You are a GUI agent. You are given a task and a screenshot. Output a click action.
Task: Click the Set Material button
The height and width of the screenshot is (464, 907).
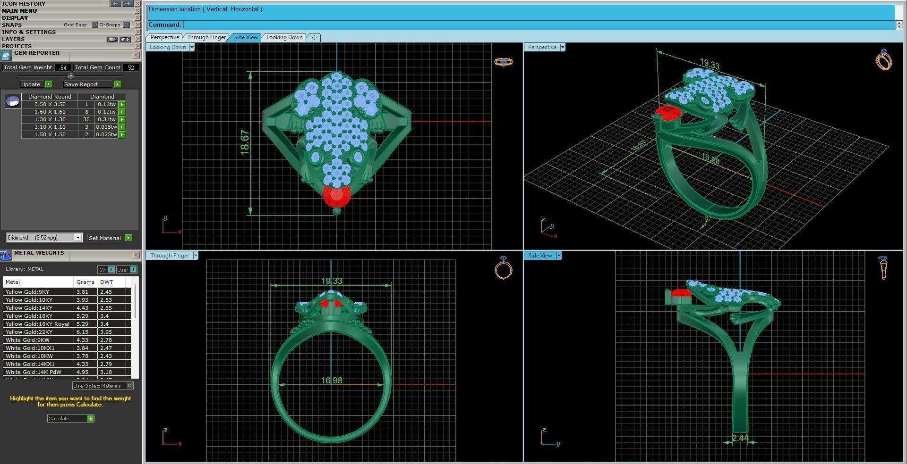pos(105,238)
